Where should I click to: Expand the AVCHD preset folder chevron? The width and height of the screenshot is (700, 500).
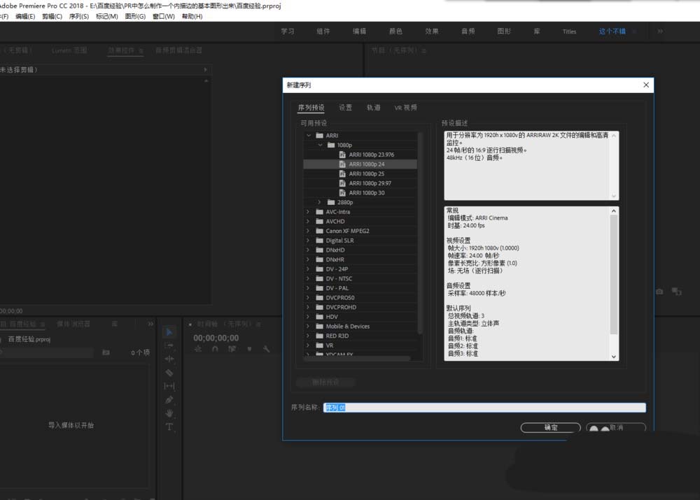(308, 221)
